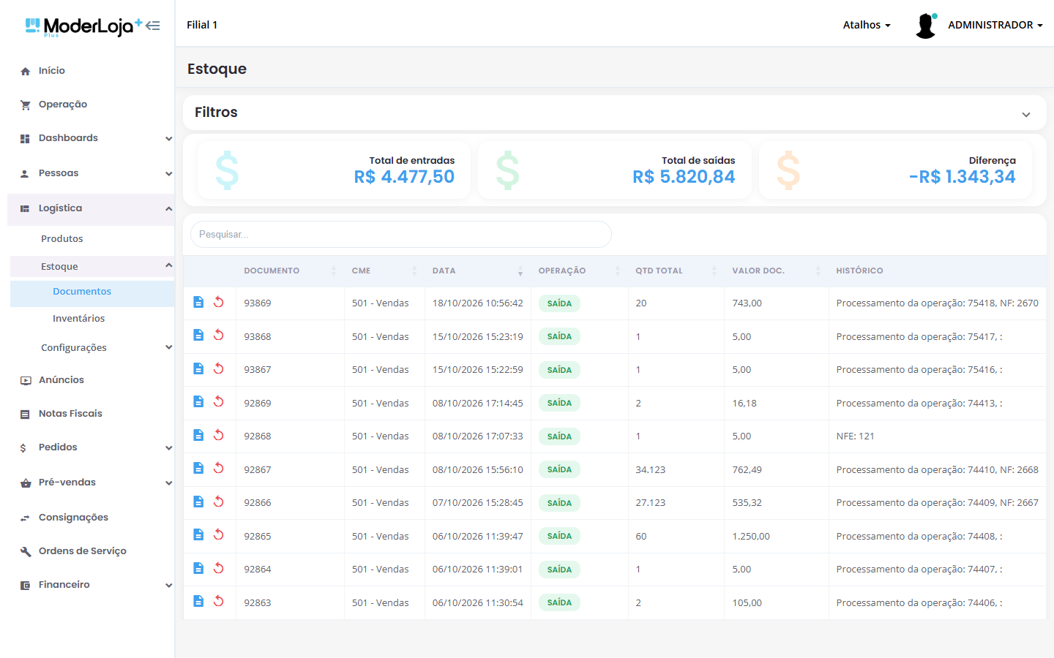The width and height of the screenshot is (1054, 658).
Task: Click the red revert icon for document 92868
Action: point(218,435)
